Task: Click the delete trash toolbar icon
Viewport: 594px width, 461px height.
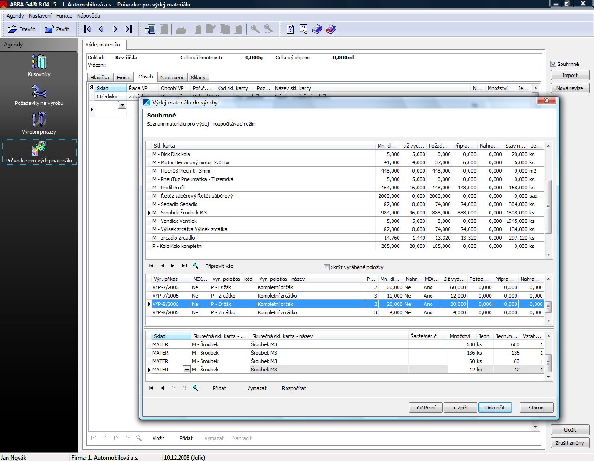Action: pos(238,29)
